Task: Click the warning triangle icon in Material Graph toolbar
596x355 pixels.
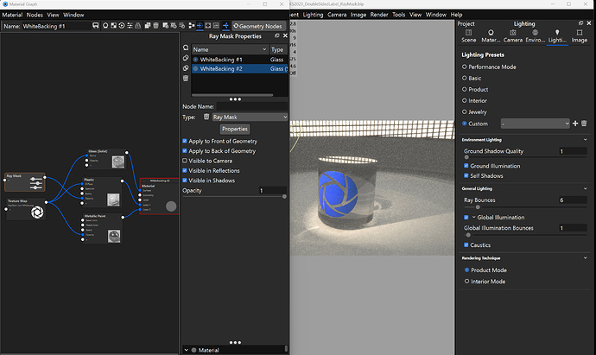Action: click(137, 26)
